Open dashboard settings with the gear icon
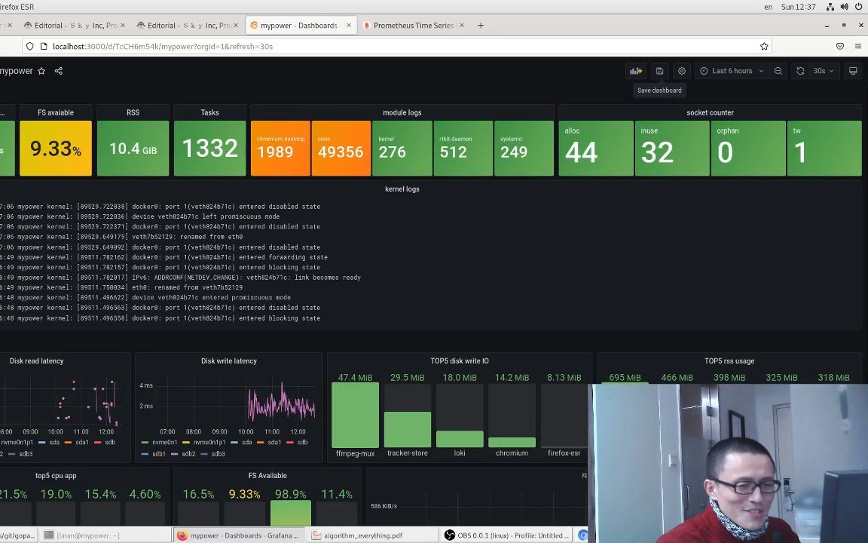Image resolution: width=868 pixels, height=543 pixels. 682,71
